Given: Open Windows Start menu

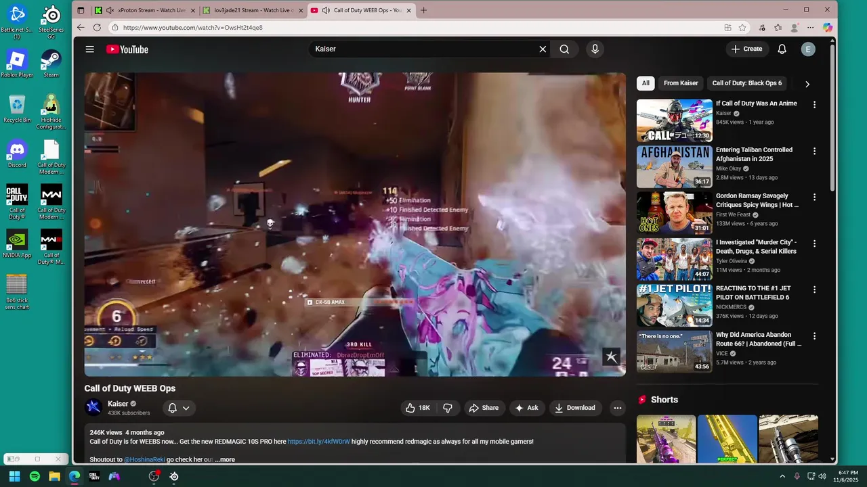Looking at the screenshot, I should [x=14, y=476].
